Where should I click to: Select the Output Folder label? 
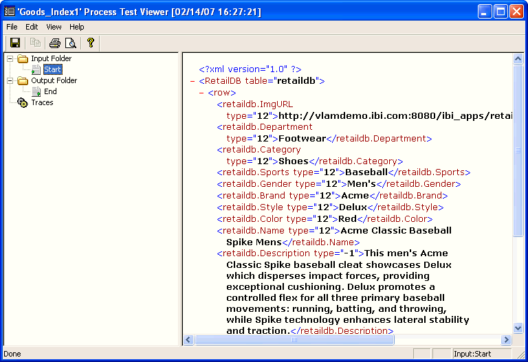54,80
